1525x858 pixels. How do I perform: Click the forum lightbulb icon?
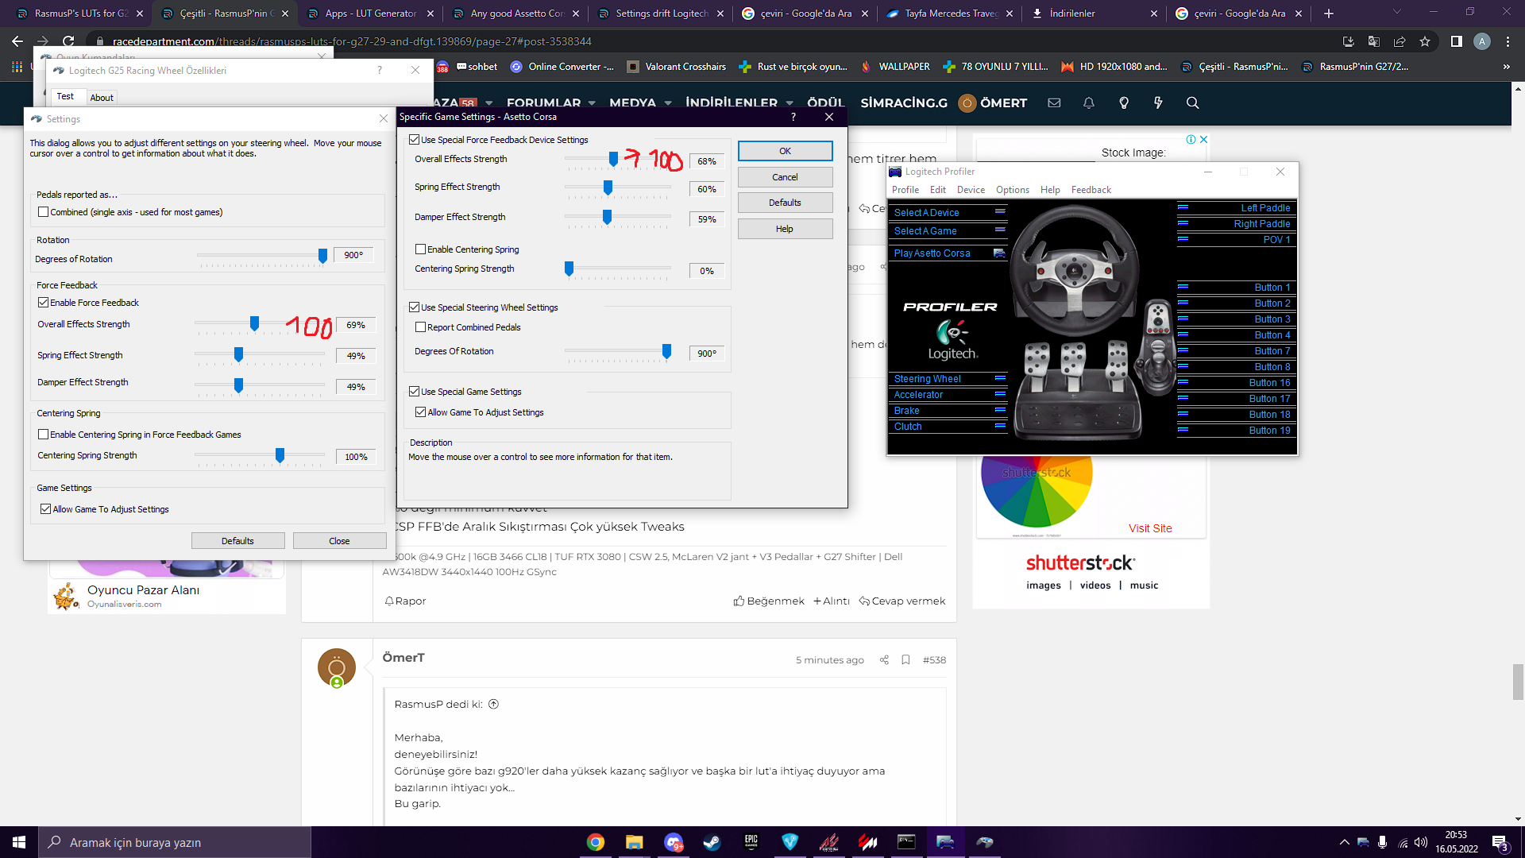point(1124,102)
